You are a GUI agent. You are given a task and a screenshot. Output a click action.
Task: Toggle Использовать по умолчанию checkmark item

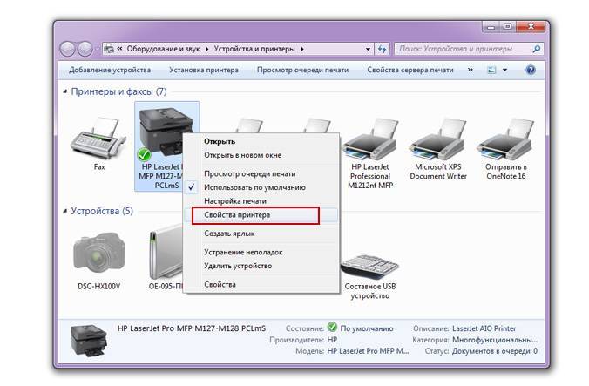pos(261,187)
